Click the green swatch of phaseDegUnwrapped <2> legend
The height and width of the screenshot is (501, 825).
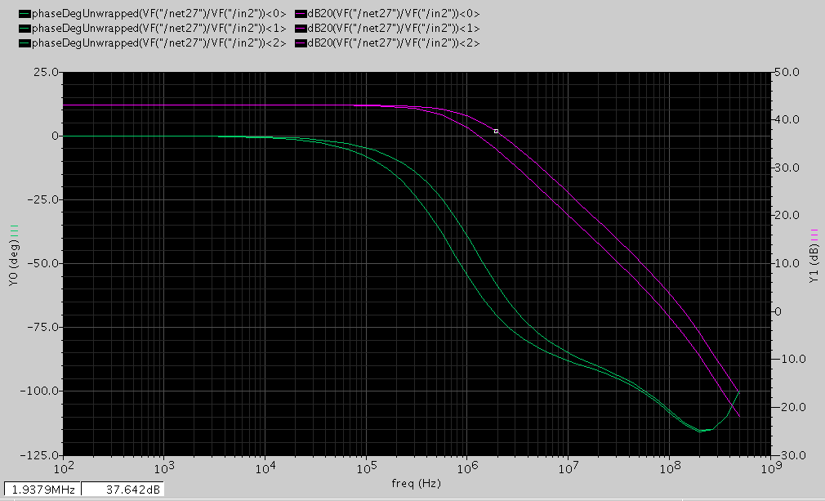25,43
